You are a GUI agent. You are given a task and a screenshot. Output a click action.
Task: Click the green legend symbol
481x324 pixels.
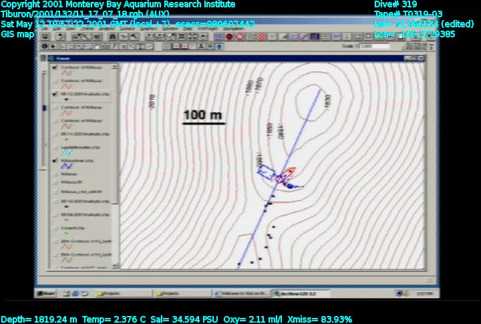click(x=66, y=233)
